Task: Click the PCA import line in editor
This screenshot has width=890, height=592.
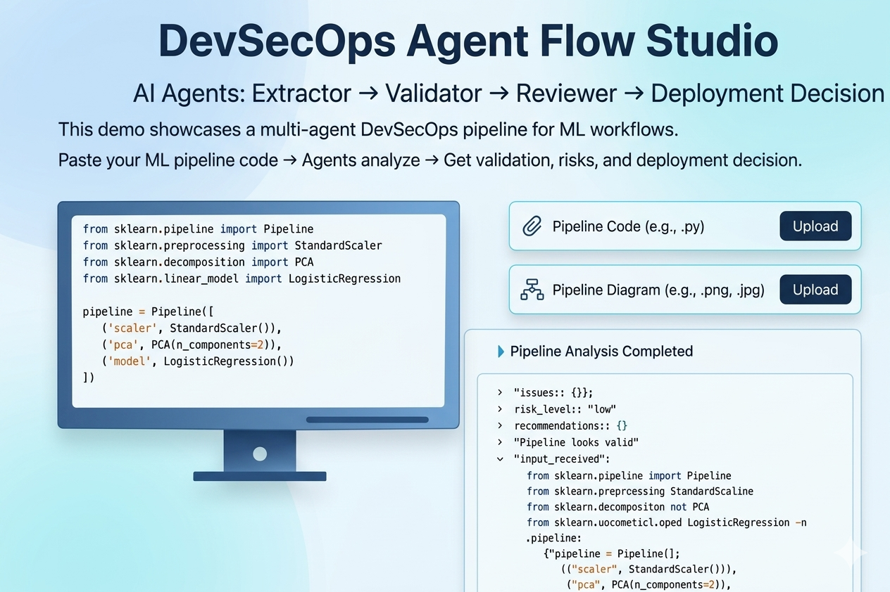Action: [x=198, y=262]
